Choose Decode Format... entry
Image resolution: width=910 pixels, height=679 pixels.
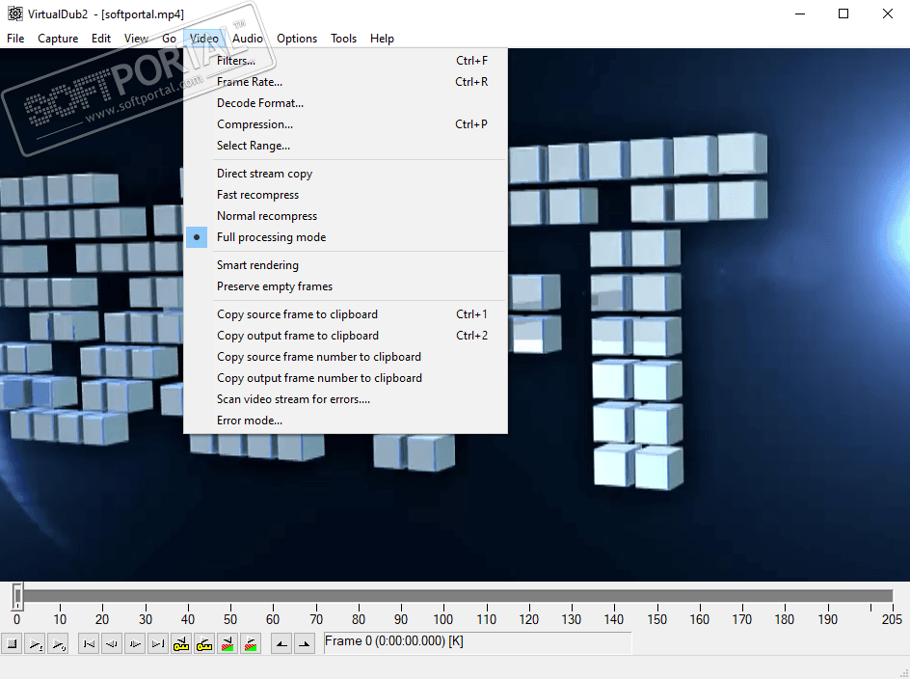point(345,103)
